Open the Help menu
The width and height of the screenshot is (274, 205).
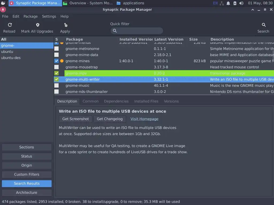[x=64, y=16]
